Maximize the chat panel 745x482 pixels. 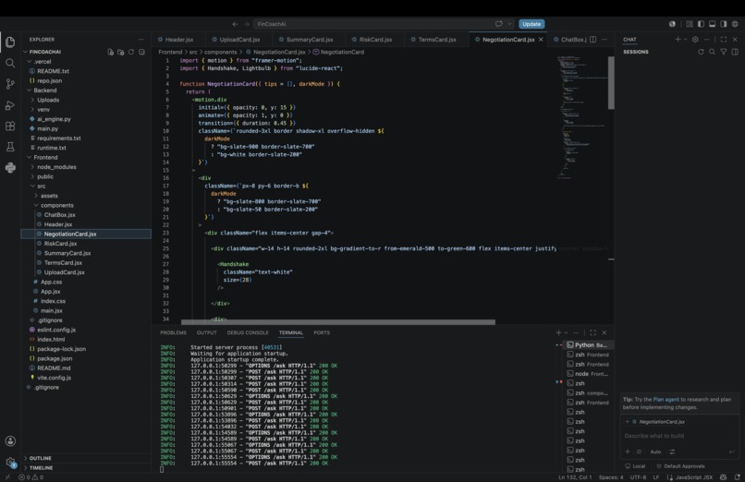pos(723,40)
